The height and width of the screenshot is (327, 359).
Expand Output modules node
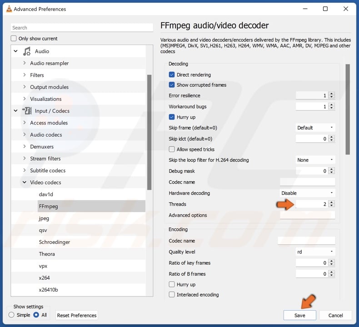pyautogui.click(x=25, y=87)
